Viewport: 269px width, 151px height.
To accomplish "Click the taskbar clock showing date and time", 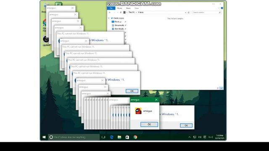I will tap(219, 137).
